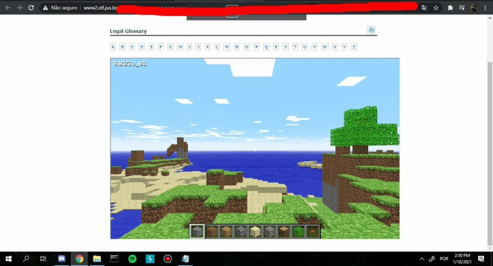Open the Chrome three-dot menu
Screen dimensions: 493x266
[485, 8]
